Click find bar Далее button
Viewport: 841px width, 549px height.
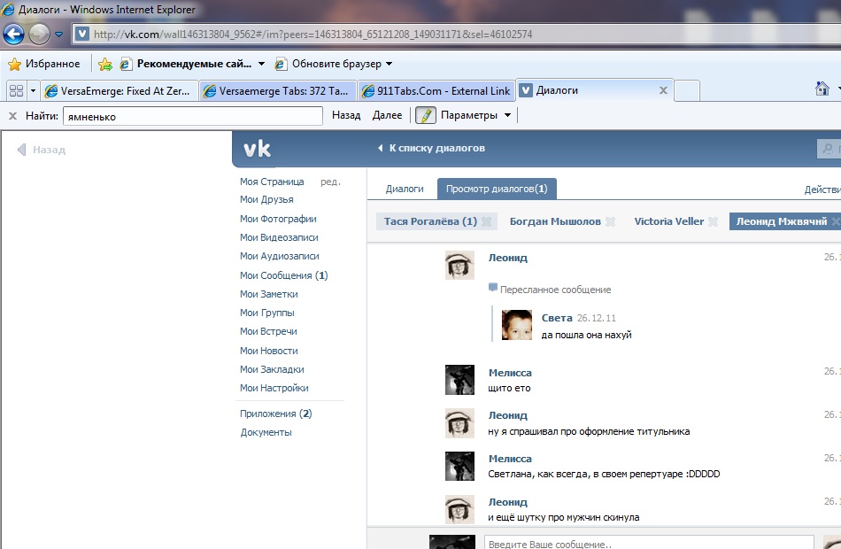point(387,115)
